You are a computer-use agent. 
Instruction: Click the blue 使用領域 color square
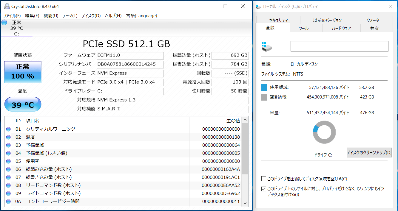[264, 87]
